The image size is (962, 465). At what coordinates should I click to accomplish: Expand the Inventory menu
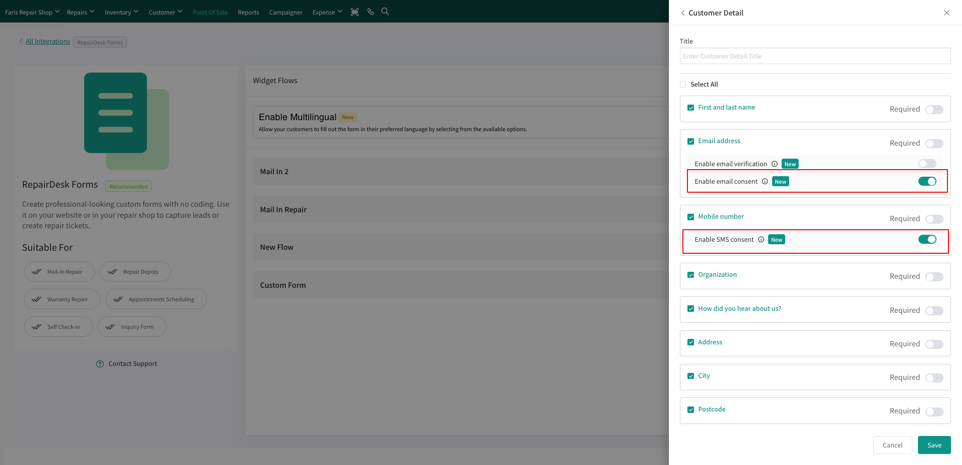pos(122,12)
